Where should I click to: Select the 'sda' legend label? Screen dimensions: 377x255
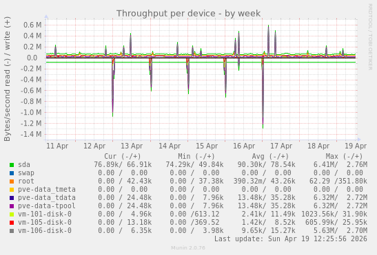pos(24,165)
